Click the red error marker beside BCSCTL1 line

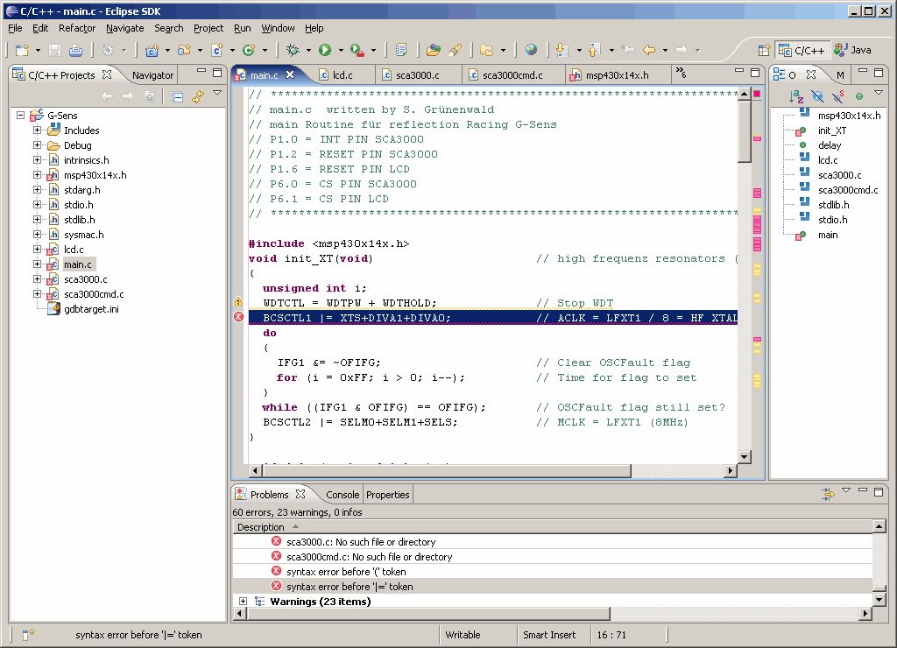238,317
